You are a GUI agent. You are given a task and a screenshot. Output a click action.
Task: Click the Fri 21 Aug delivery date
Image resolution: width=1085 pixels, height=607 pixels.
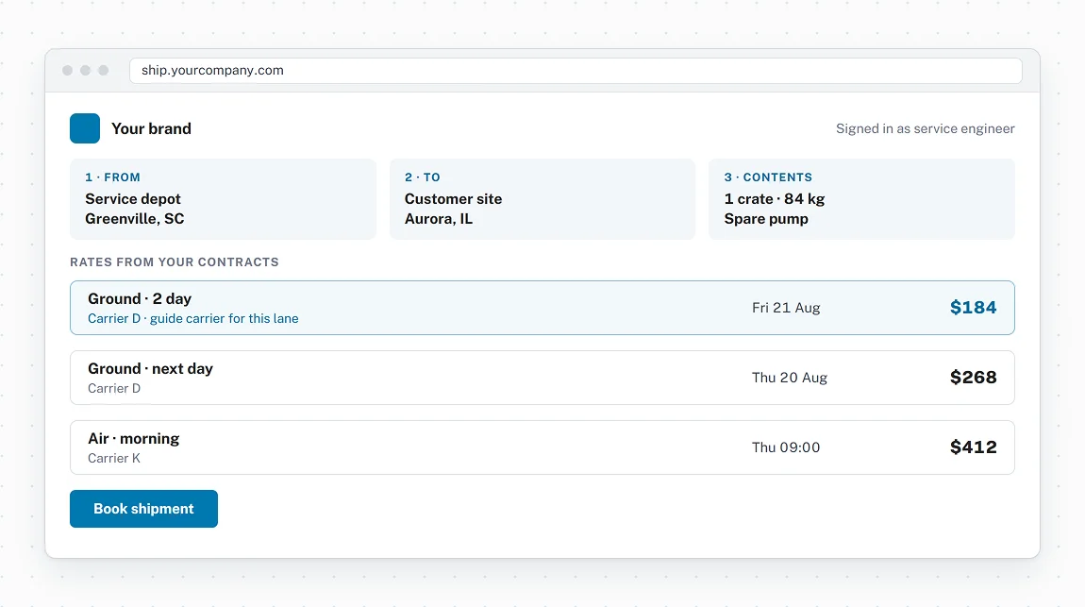[786, 308]
